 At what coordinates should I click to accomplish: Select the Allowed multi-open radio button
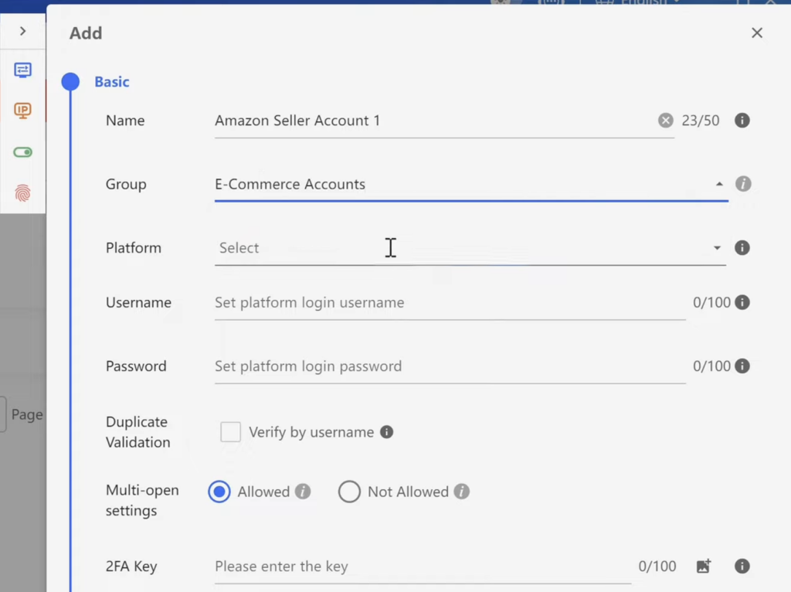(x=219, y=492)
